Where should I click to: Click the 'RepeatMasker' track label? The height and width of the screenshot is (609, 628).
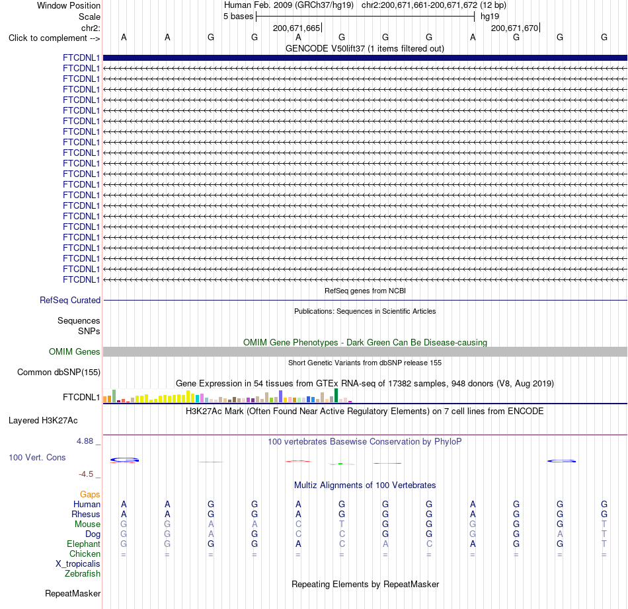(x=73, y=593)
